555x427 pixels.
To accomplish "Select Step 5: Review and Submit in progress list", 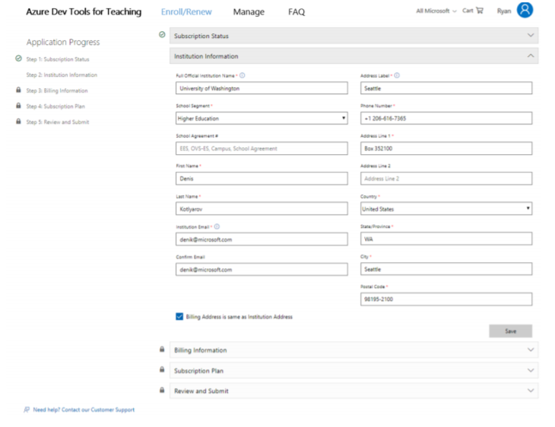I will pyautogui.click(x=58, y=122).
